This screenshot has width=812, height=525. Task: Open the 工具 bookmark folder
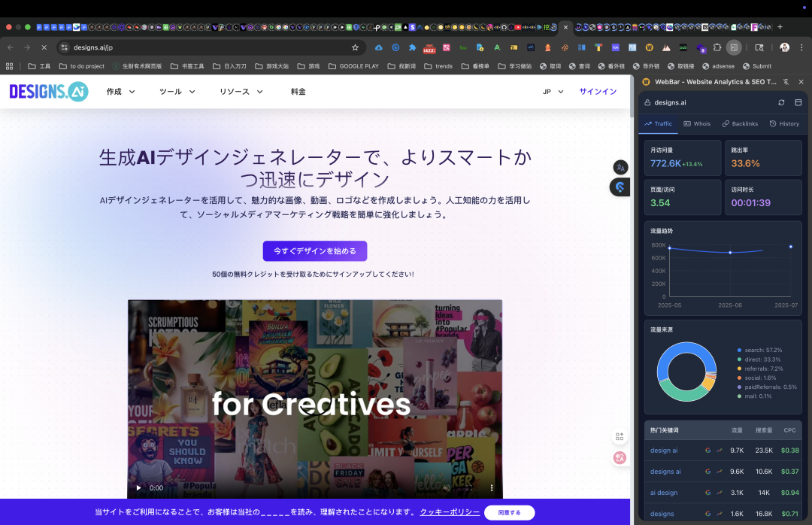[39, 66]
